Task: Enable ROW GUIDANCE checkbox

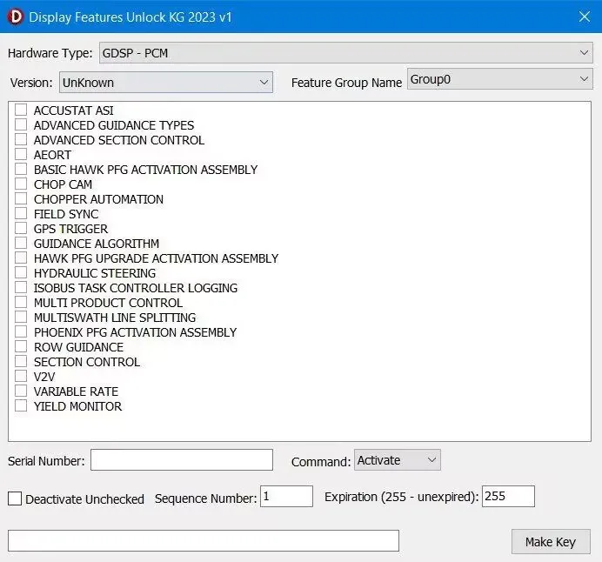Action: pos(21,346)
